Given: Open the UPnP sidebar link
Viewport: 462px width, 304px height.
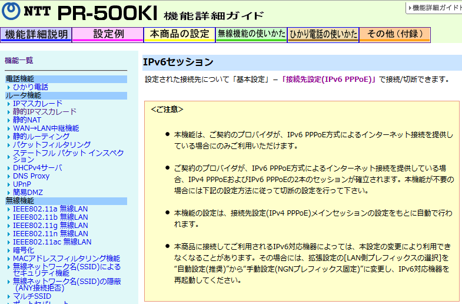Looking at the screenshot, I should tap(22, 184).
